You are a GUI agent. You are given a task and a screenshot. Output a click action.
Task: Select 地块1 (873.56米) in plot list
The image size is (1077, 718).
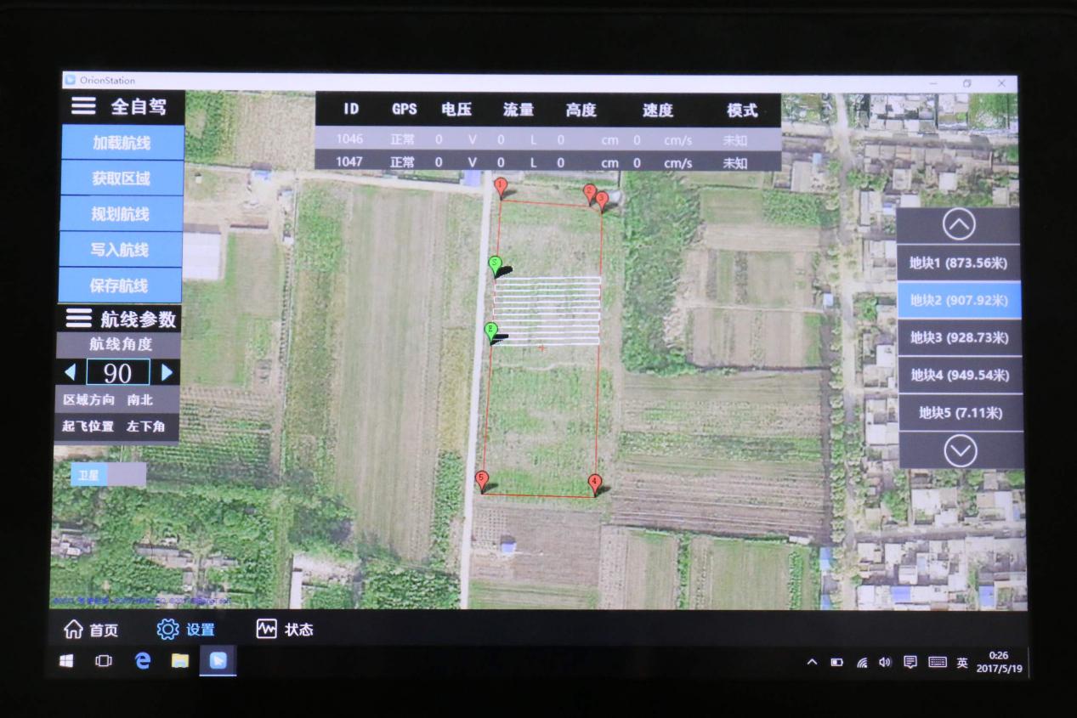pos(958,263)
